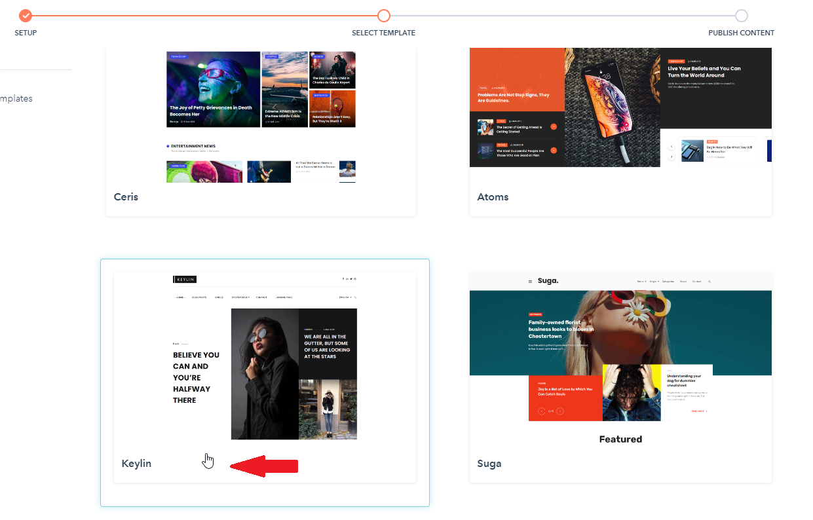Image resolution: width=813 pixels, height=520 pixels.
Task: Click the Select Template step circle
Action: pyautogui.click(x=384, y=15)
